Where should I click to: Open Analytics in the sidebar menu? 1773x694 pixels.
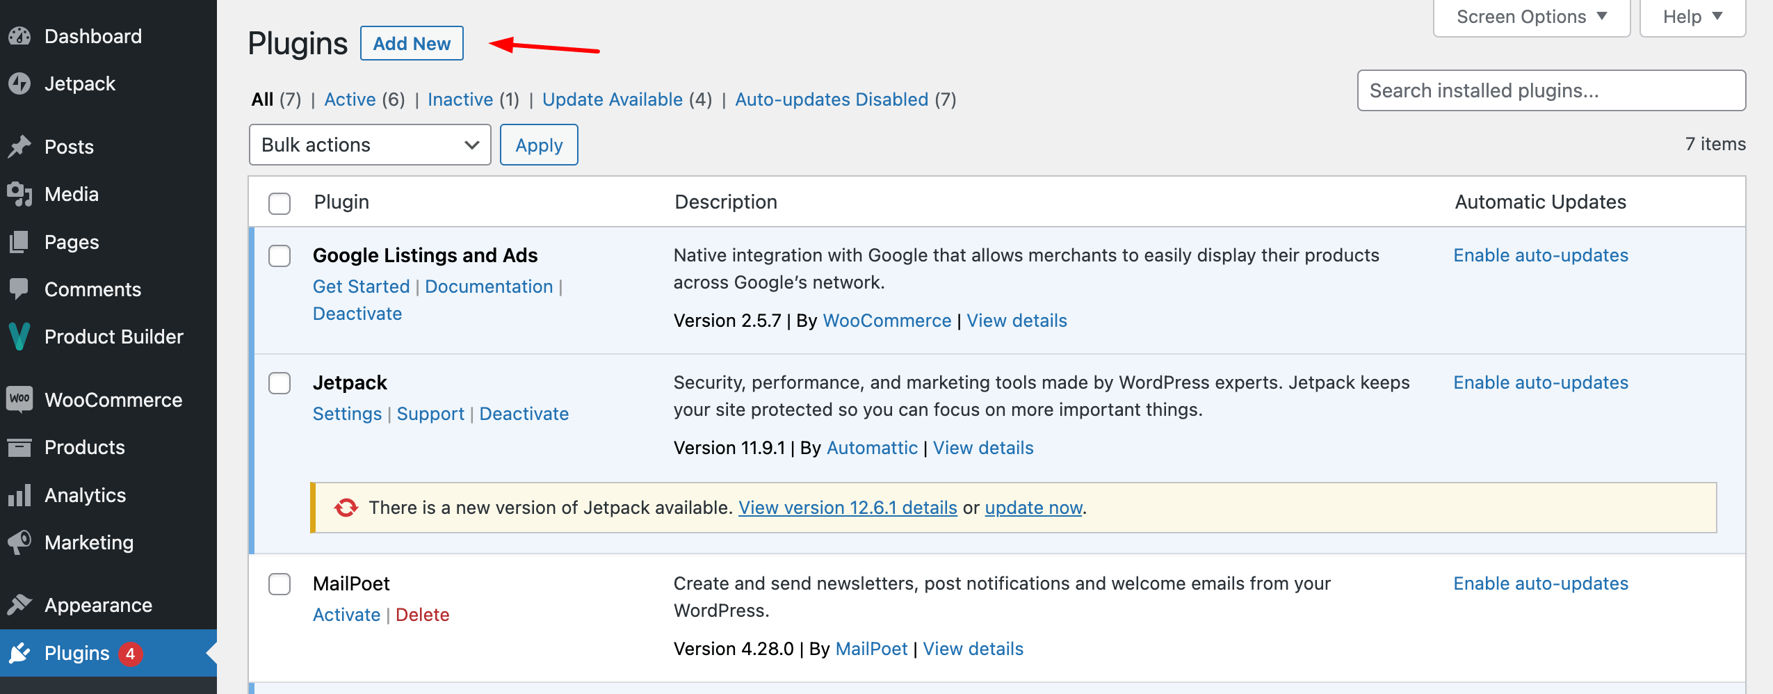tap(86, 495)
